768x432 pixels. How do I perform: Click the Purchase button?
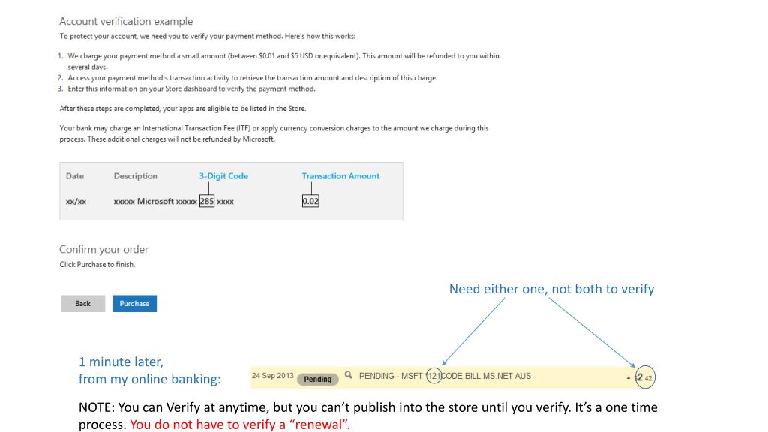pos(134,303)
